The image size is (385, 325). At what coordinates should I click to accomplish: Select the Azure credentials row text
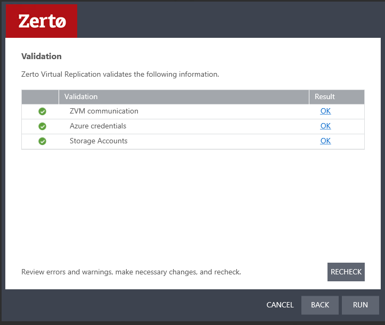(x=98, y=126)
